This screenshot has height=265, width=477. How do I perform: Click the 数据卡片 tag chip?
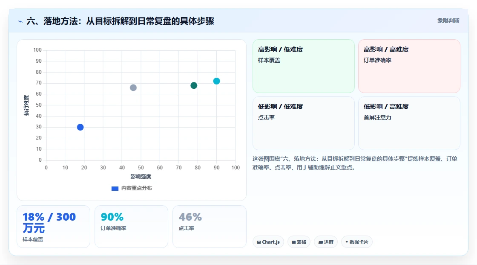[x=357, y=242]
